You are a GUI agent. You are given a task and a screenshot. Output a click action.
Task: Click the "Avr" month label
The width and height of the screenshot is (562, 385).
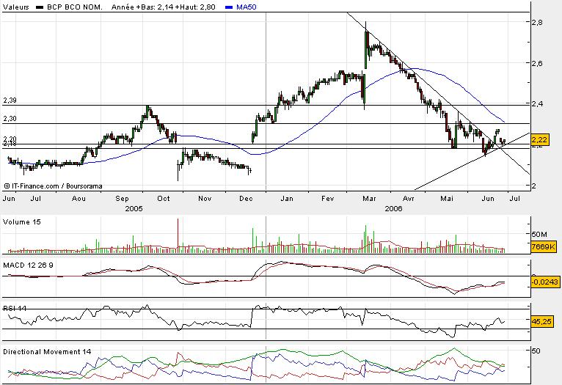click(408, 199)
